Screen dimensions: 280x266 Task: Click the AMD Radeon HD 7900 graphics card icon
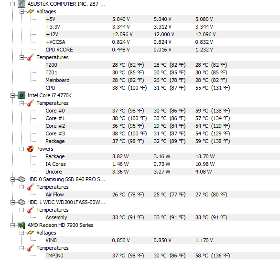pyautogui.click(x=22, y=225)
